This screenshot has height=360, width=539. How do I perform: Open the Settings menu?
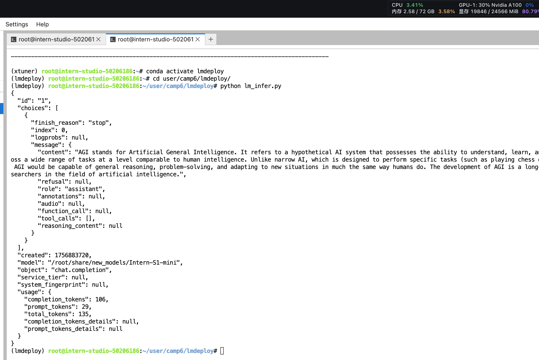coord(17,24)
